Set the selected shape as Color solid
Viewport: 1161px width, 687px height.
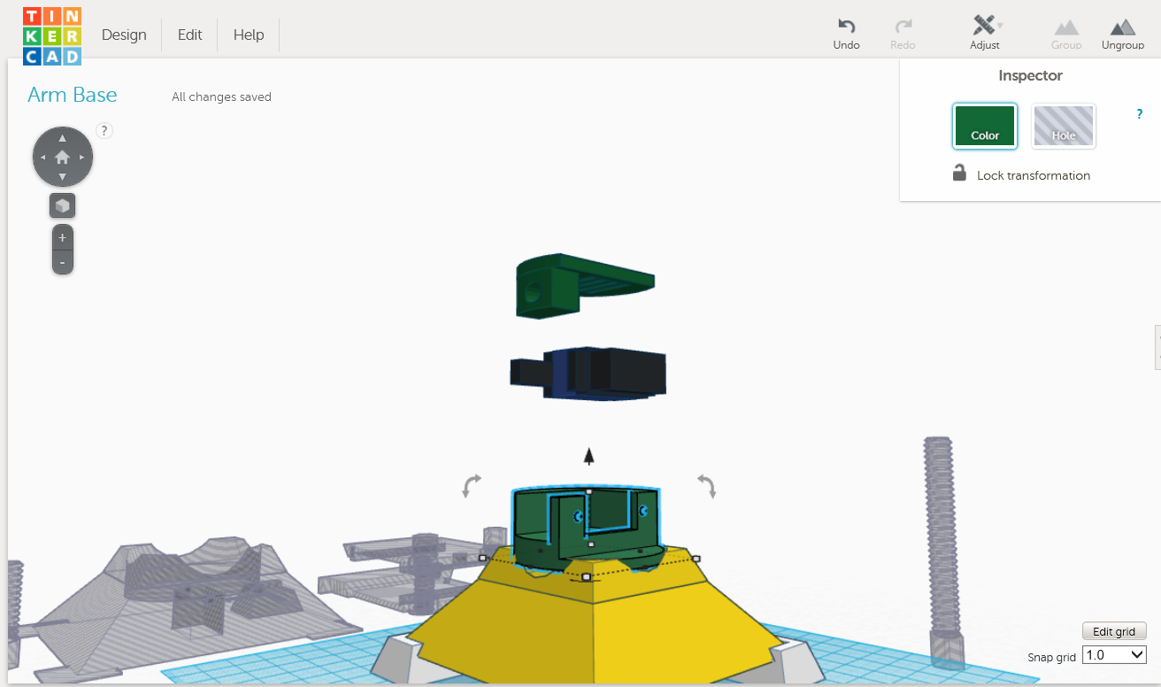[x=984, y=126]
